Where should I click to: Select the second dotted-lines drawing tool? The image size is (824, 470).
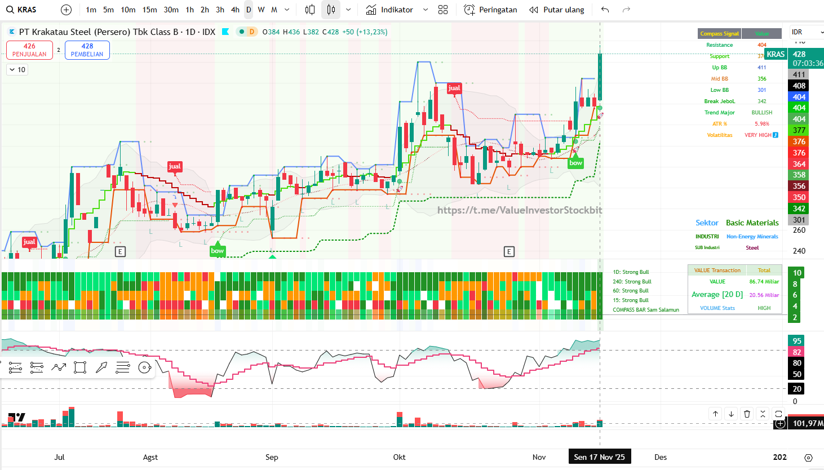pos(37,368)
